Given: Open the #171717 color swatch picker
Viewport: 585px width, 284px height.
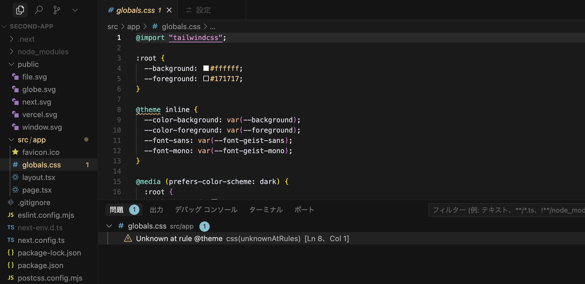Looking at the screenshot, I should (206, 78).
